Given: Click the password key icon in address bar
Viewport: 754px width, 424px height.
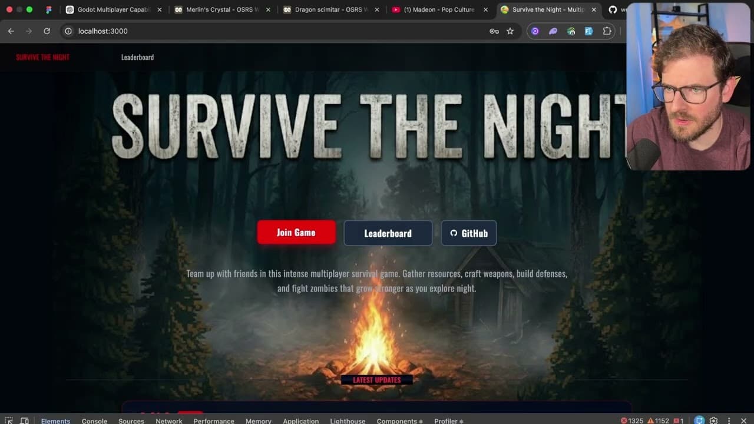Looking at the screenshot, I should coord(494,31).
